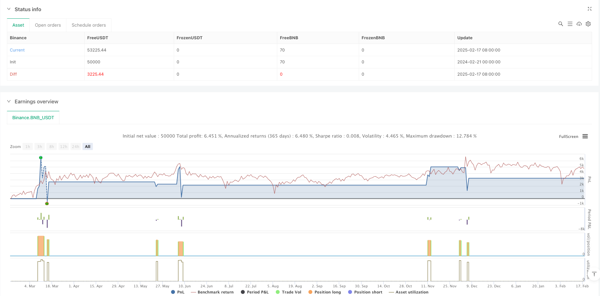Open the chart hamburger menu icon

(x=585, y=136)
